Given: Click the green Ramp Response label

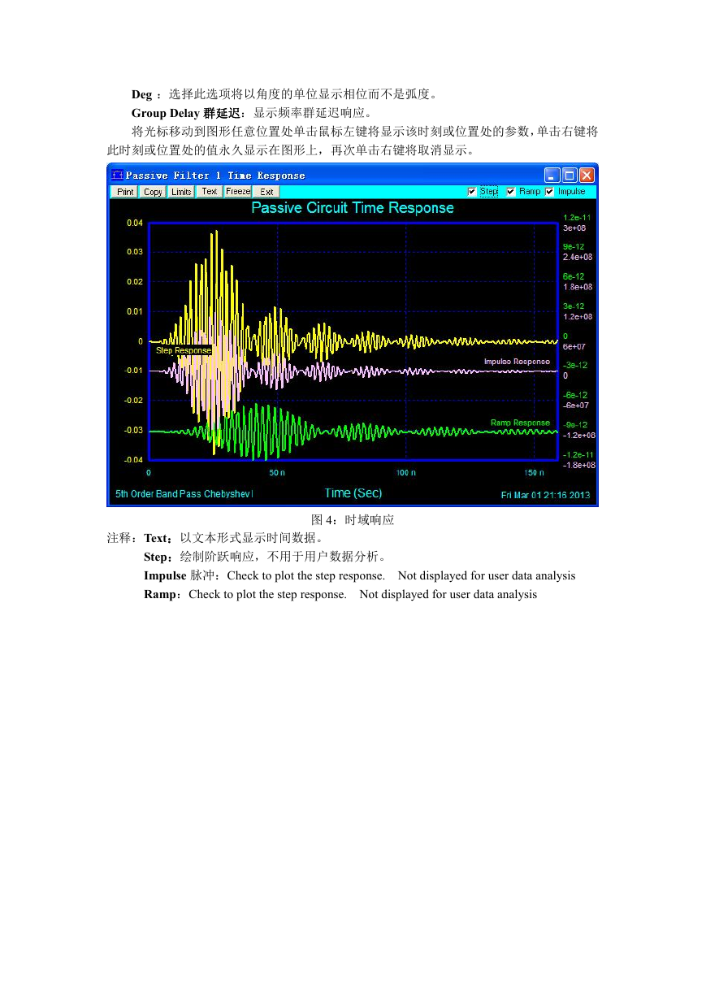Looking at the screenshot, I should click(x=520, y=423).
